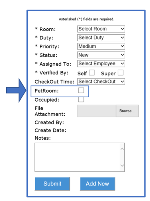The image size is (150, 201).
Task: Click the file attachment path field
Action: (97, 111)
